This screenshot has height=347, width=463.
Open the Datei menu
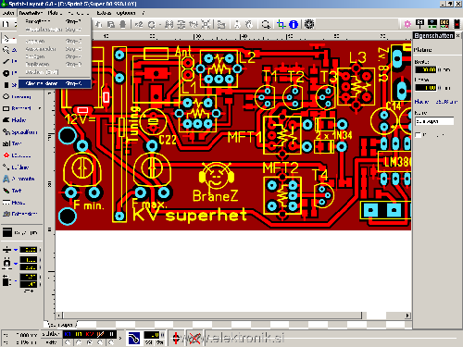click(8, 13)
